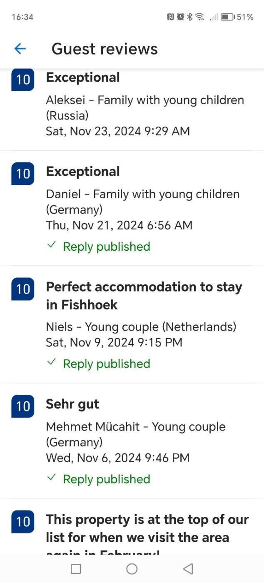Open Daniel's Reply published link
This screenshot has width=264, height=583.
[x=106, y=247]
